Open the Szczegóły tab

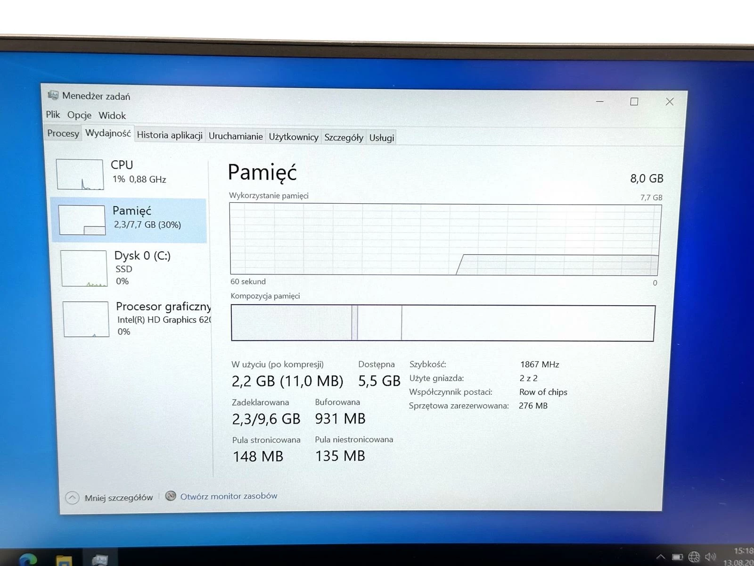344,138
